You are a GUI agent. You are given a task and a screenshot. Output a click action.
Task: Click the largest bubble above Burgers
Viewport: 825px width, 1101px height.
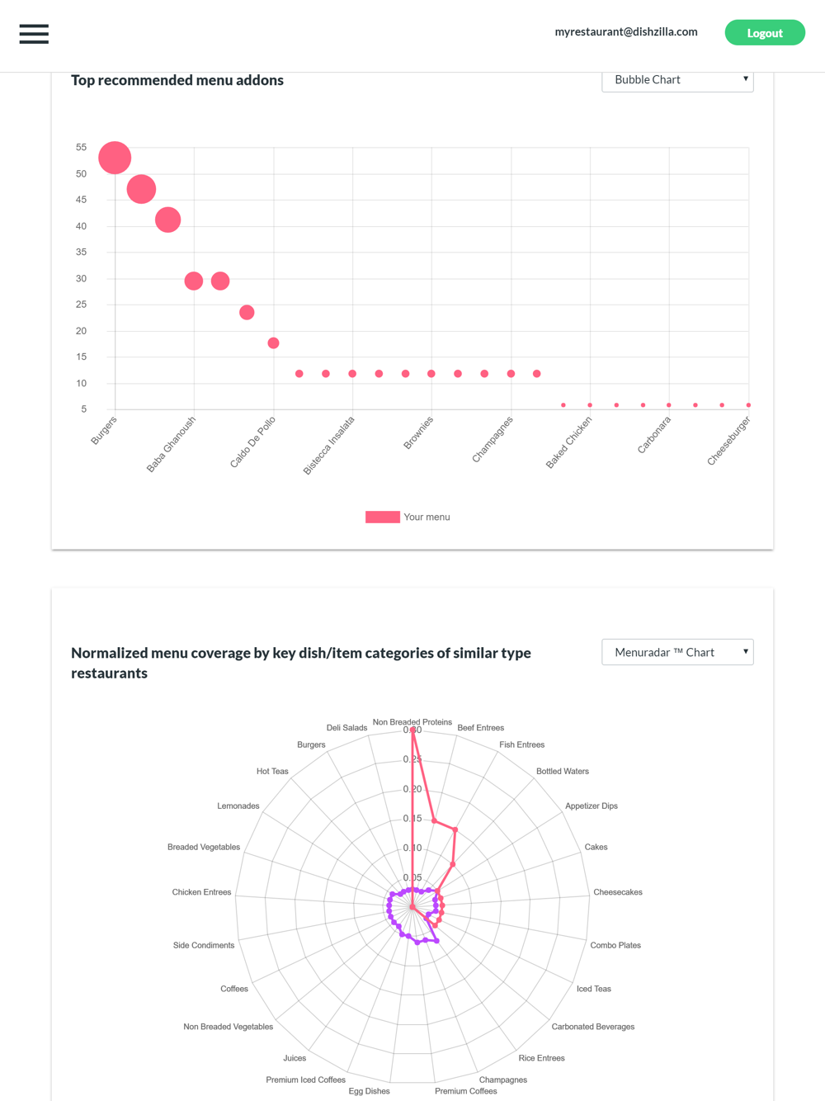point(115,158)
